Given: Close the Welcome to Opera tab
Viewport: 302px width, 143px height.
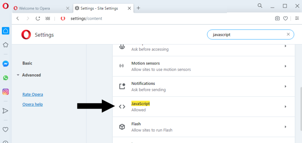Looking at the screenshot, I should [68, 8].
